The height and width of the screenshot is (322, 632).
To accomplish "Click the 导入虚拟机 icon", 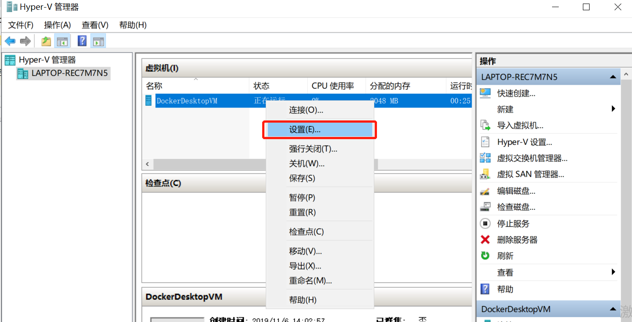I will point(485,125).
